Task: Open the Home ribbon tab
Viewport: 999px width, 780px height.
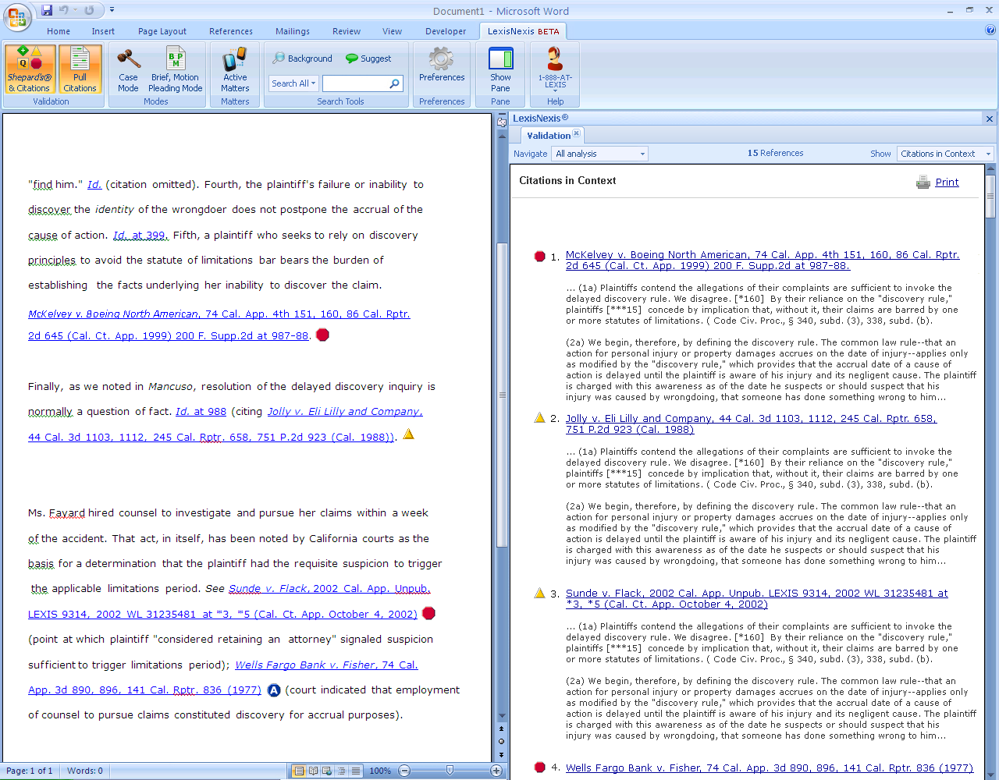Action: pyautogui.click(x=59, y=31)
